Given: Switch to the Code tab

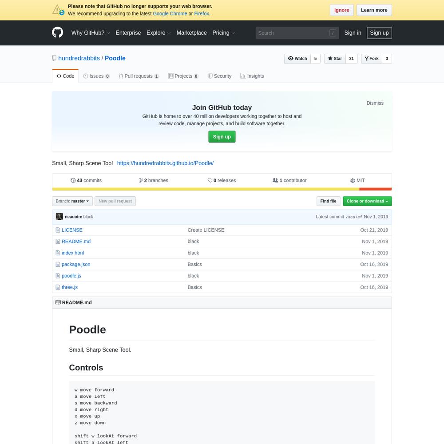Looking at the screenshot, I should click(65, 76).
